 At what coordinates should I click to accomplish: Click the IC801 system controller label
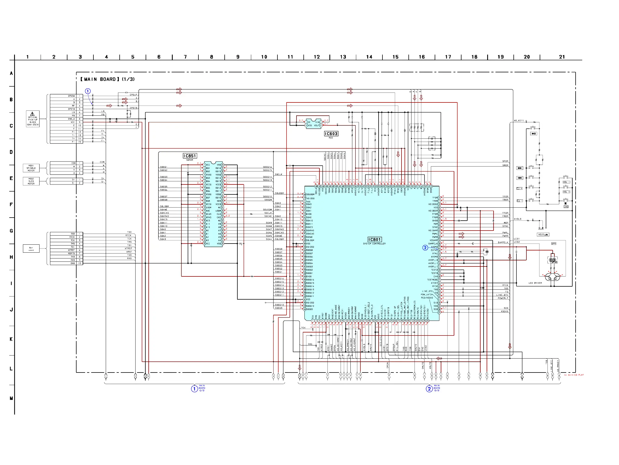coord(374,240)
